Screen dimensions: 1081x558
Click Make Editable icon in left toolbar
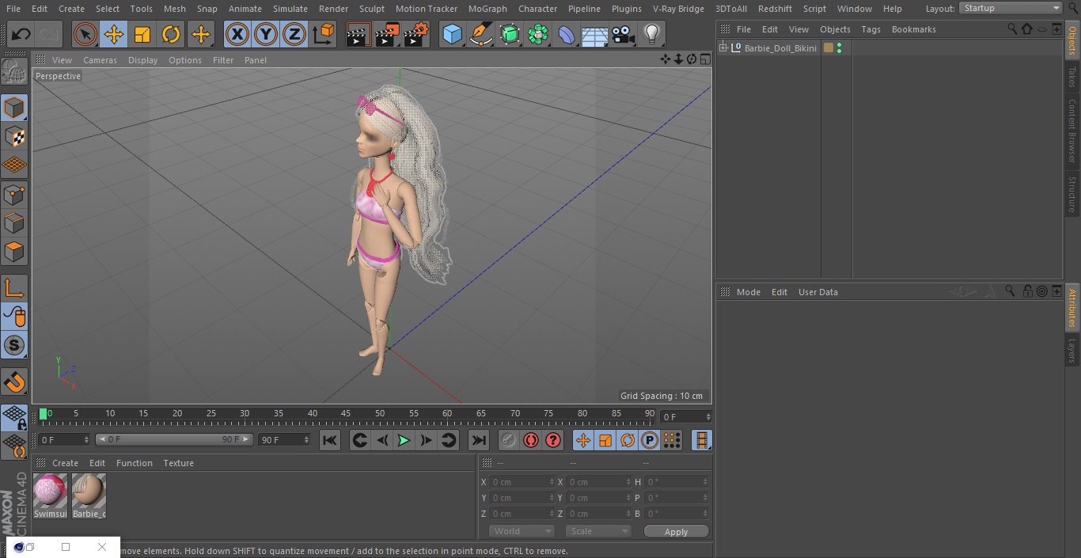point(14,73)
